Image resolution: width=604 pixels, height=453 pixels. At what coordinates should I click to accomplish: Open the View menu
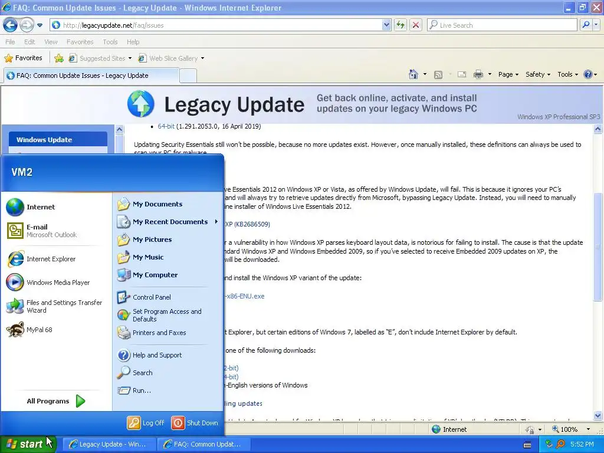click(51, 42)
